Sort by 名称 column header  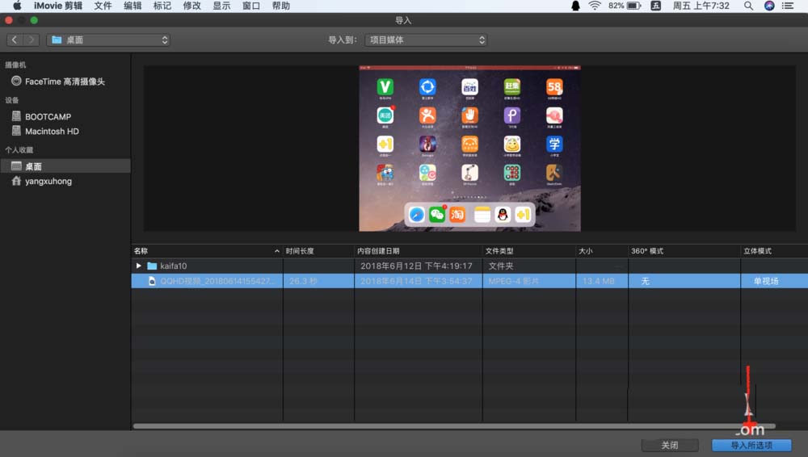pos(141,251)
